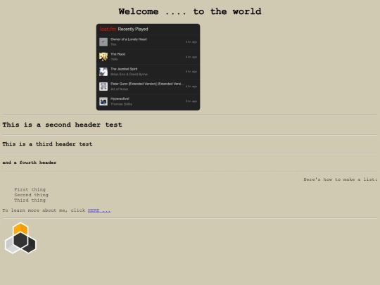Open the artist Art of Noise
The height and width of the screenshot is (285, 380).
[x=119, y=89]
